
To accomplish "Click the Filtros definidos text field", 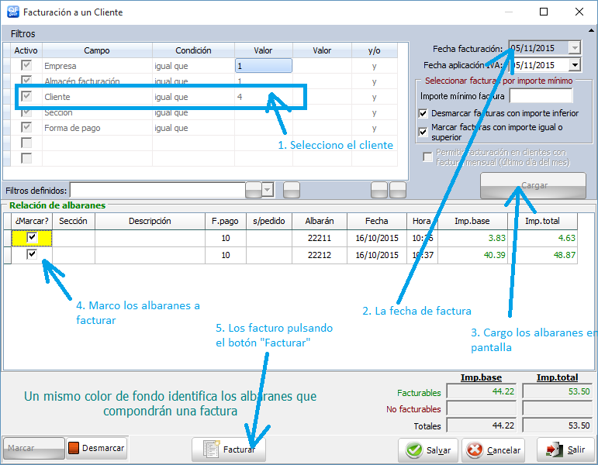I will 157,190.
